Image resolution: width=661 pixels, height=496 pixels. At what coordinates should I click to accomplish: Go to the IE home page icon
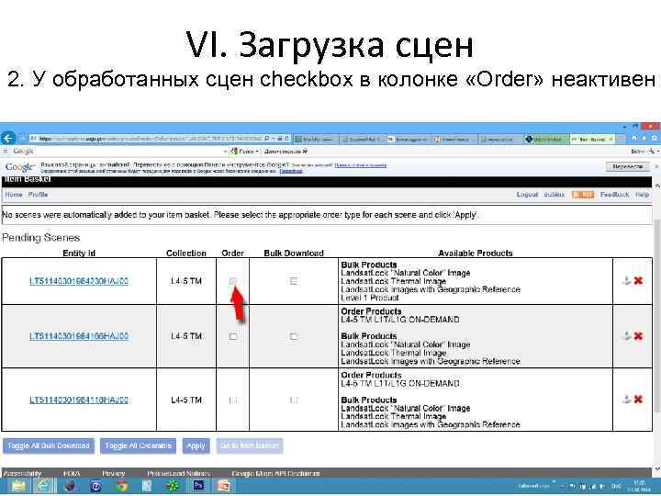point(634,138)
